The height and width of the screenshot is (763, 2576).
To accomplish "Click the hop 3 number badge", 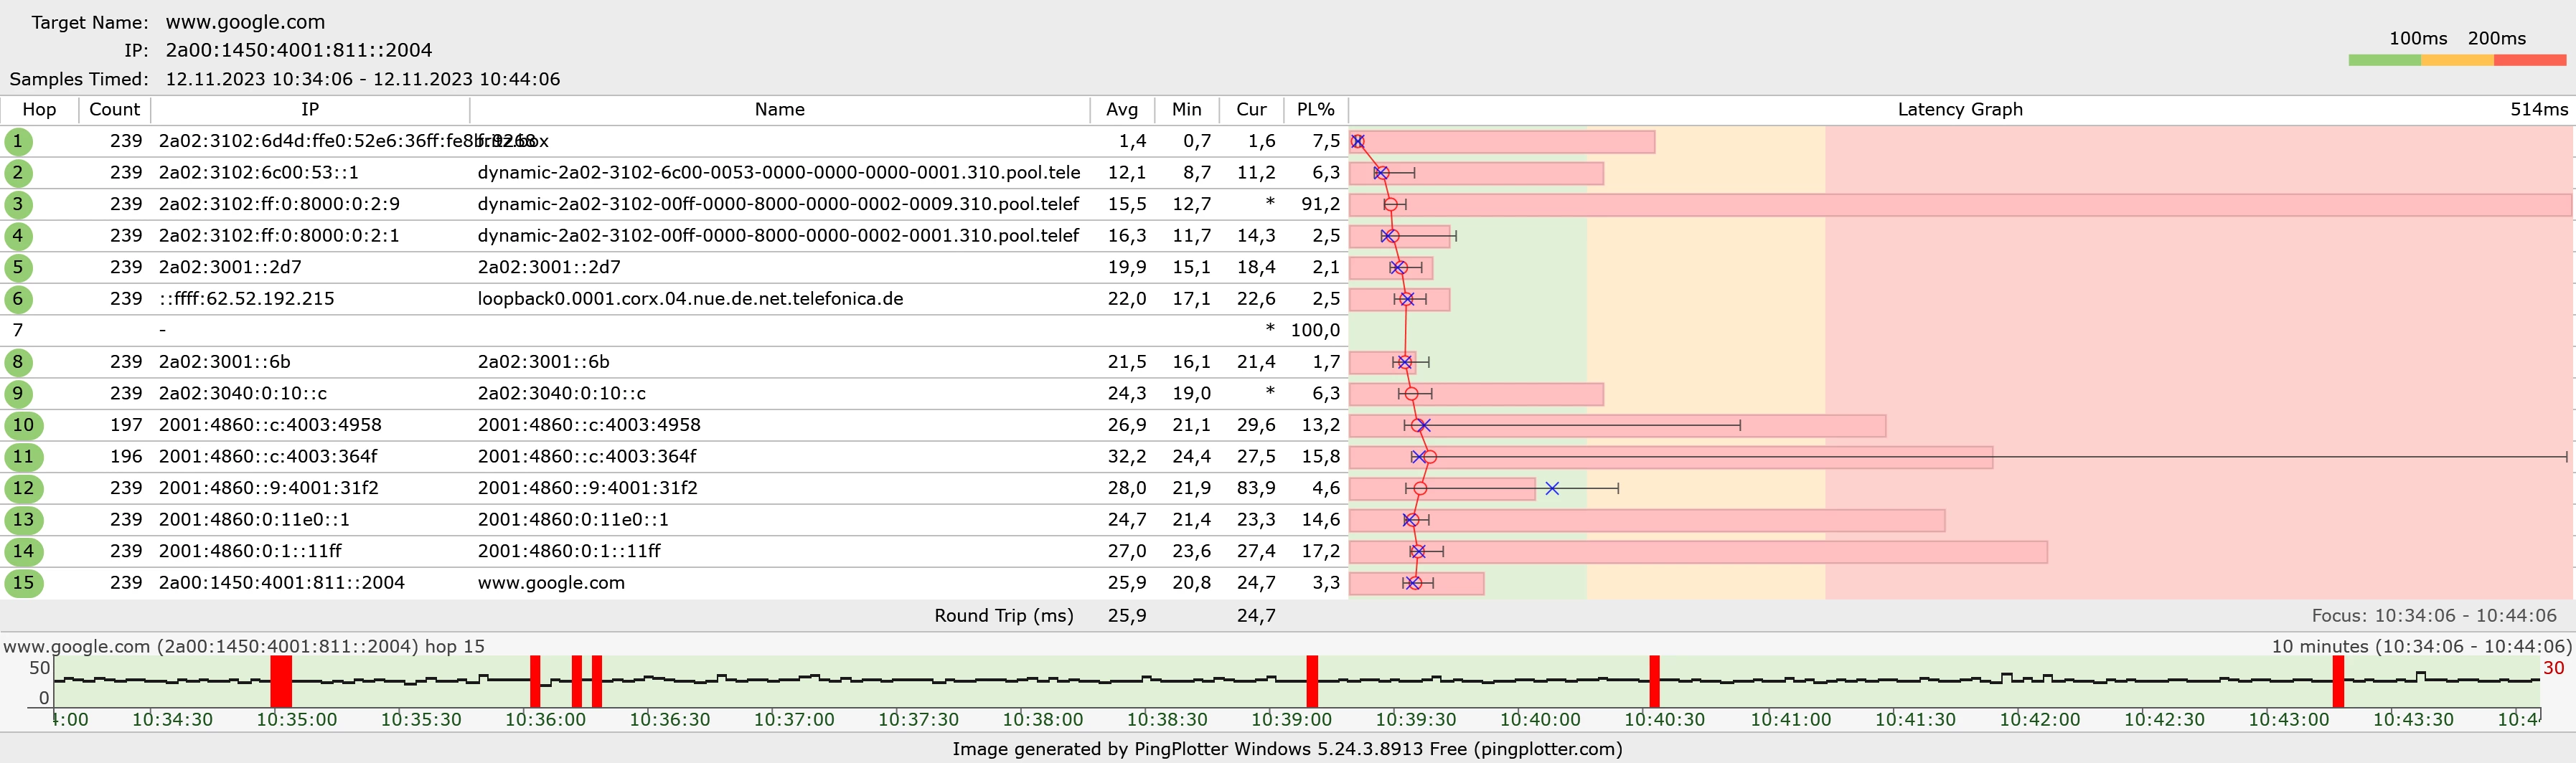I will (x=17, y=204).
